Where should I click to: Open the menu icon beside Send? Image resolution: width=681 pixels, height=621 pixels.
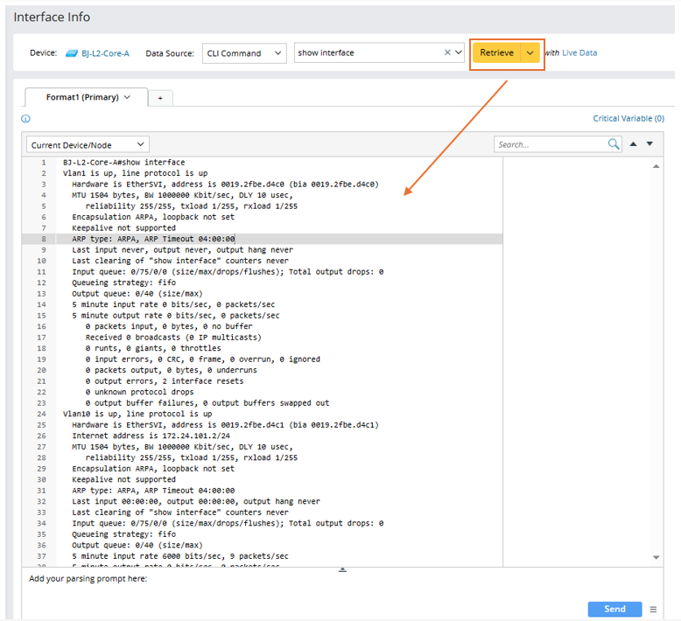pos(653,610)
